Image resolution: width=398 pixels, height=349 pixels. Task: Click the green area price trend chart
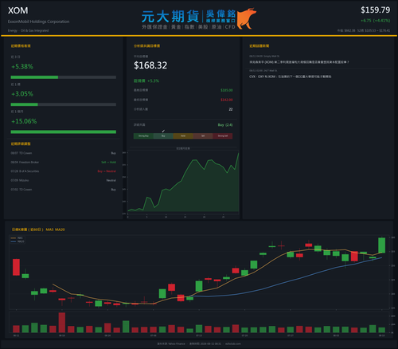point(183,183)
